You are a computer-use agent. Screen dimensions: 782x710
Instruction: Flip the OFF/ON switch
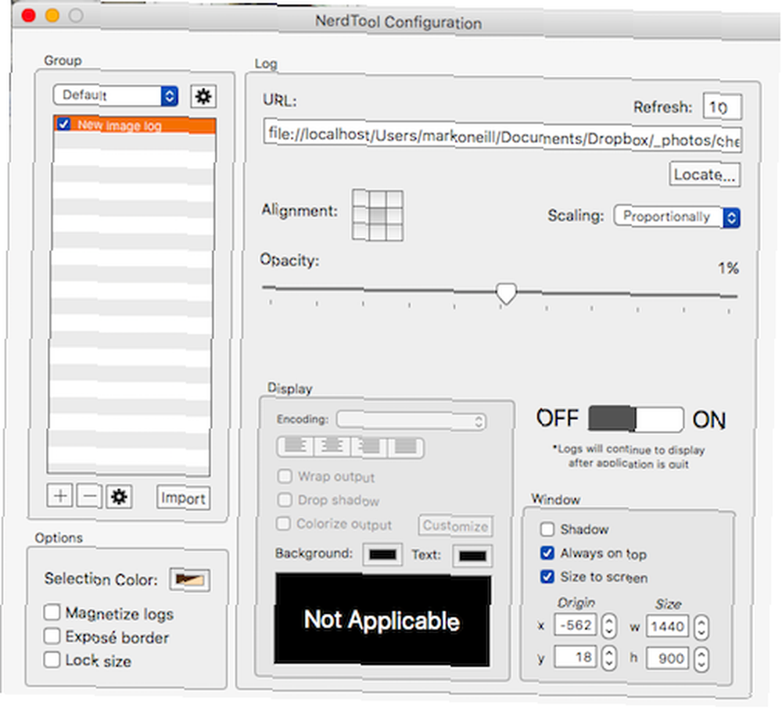[x=635, y=419]
